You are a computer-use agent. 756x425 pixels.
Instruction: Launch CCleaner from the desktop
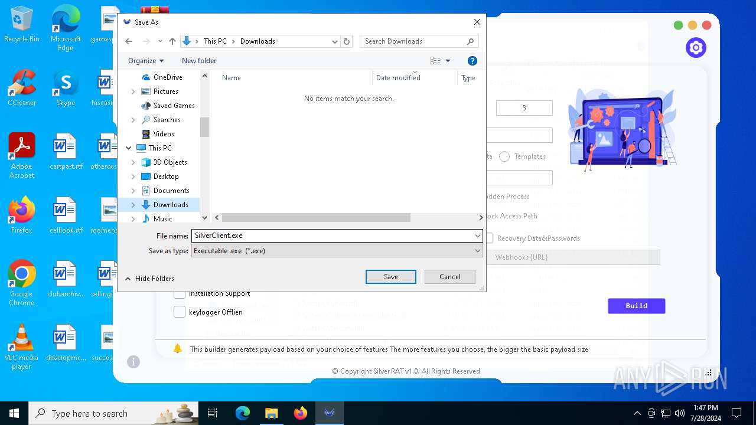(22, 89)
